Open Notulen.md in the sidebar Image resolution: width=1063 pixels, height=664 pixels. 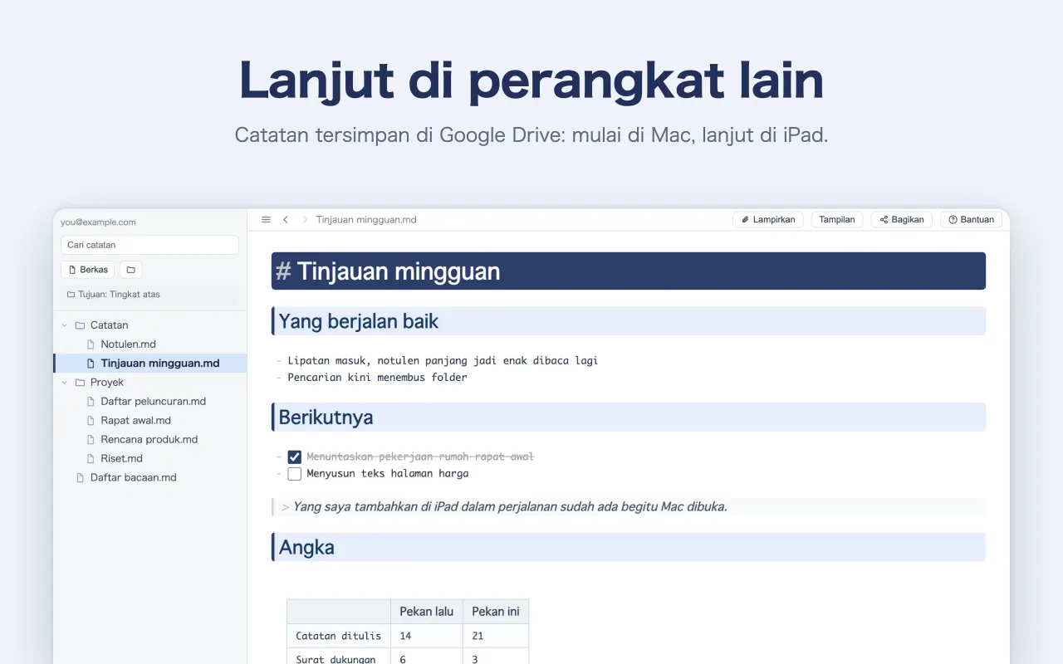[x=150, y=344]
